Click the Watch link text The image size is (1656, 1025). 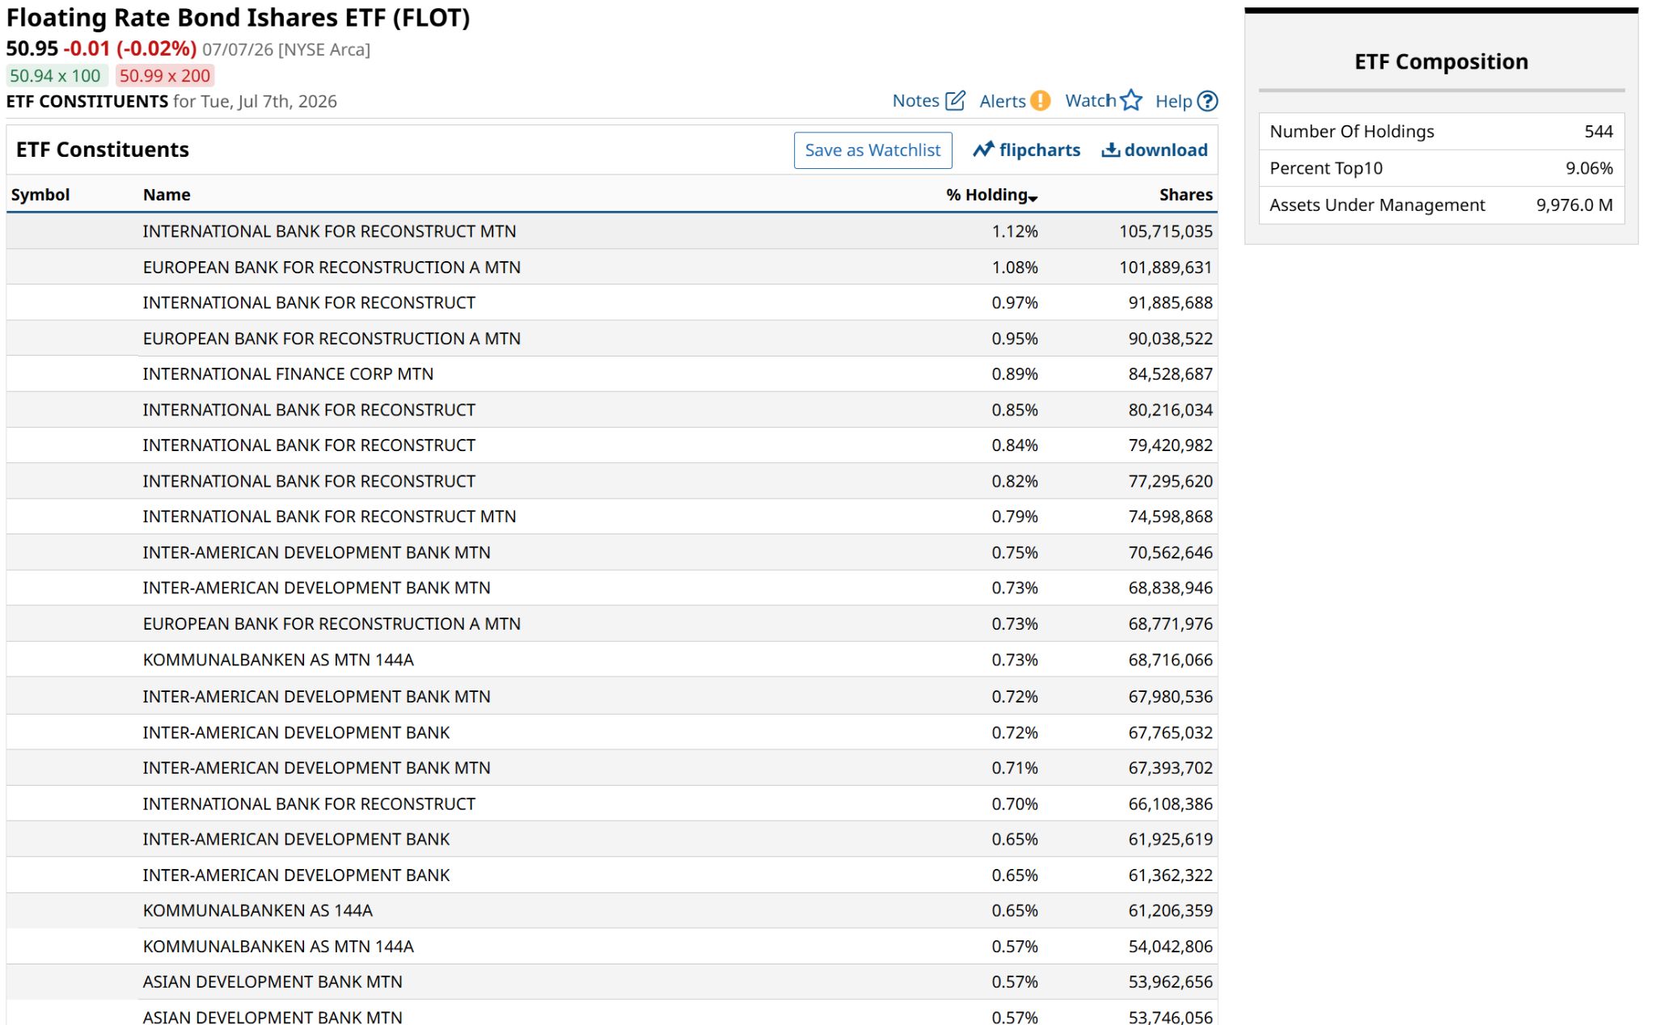click(x=1091, y=100)
